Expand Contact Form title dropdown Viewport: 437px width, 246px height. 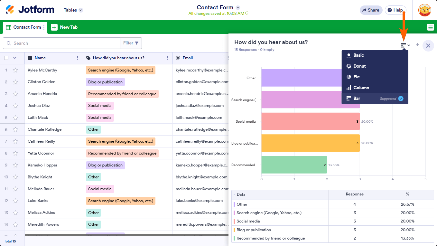(x=238, y=7)
